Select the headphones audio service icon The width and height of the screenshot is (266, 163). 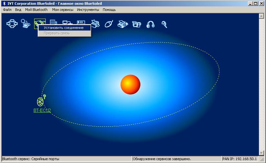point(150,24)
